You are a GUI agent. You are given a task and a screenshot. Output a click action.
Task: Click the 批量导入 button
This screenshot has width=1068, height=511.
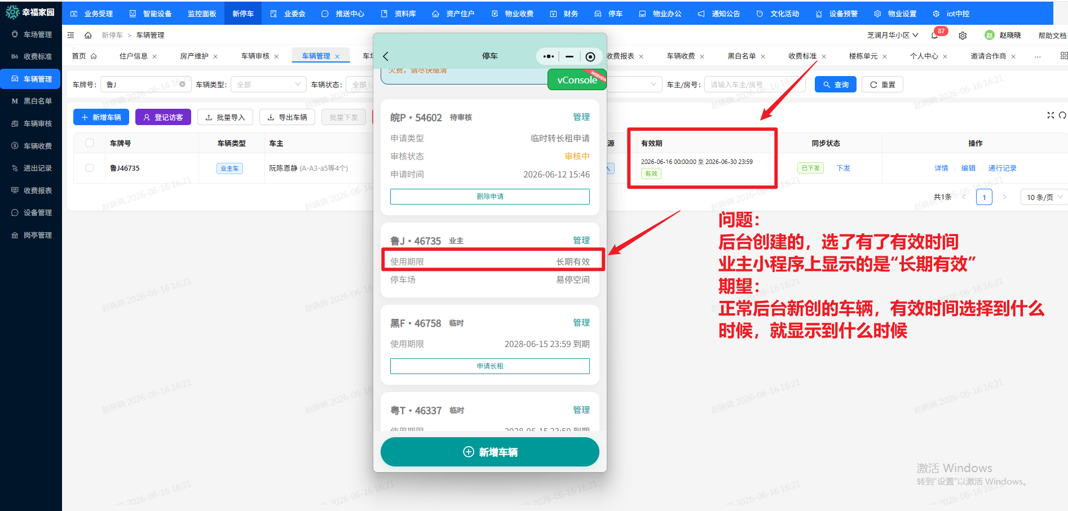tap(225, 117)
